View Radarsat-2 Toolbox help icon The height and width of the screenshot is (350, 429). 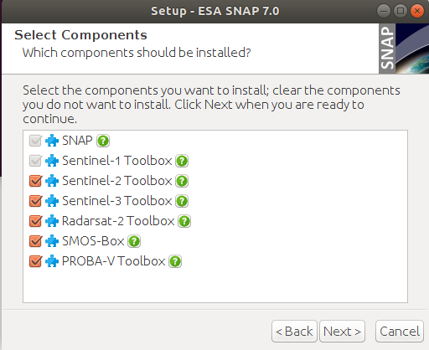184,221
